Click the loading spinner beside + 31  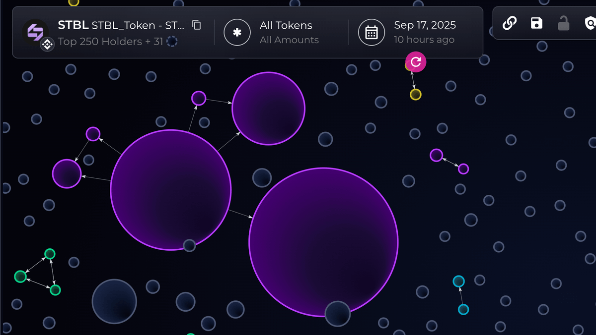[172, 41]
